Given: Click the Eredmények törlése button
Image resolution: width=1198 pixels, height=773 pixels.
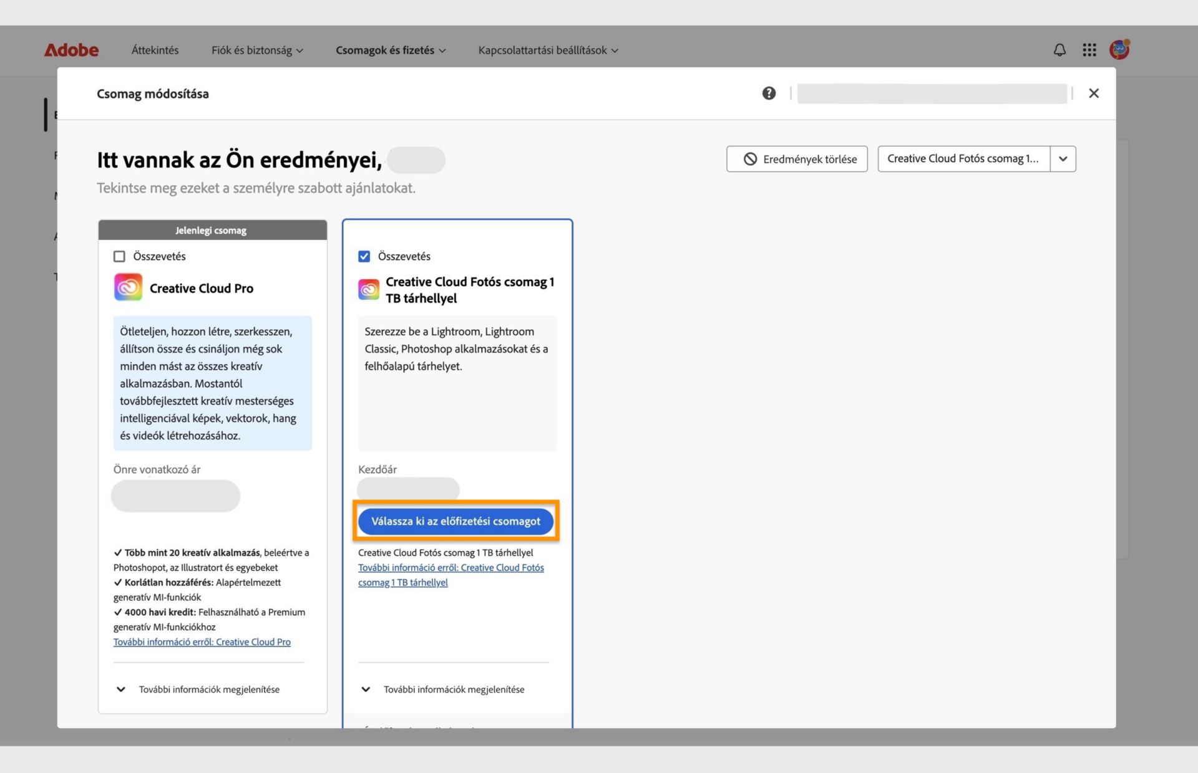Looking at the screenshot, I should click(x=797, y=159).
